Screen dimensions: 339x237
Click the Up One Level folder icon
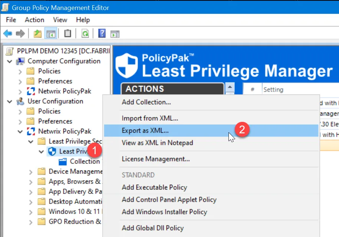[x=37, y=34]
